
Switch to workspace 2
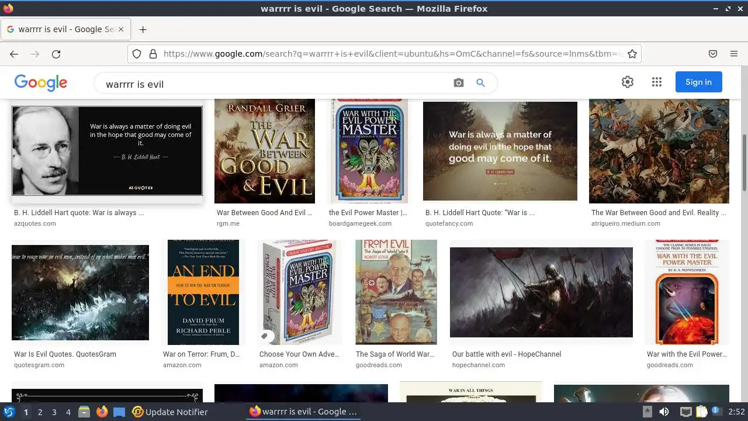(x=40, y=412)
